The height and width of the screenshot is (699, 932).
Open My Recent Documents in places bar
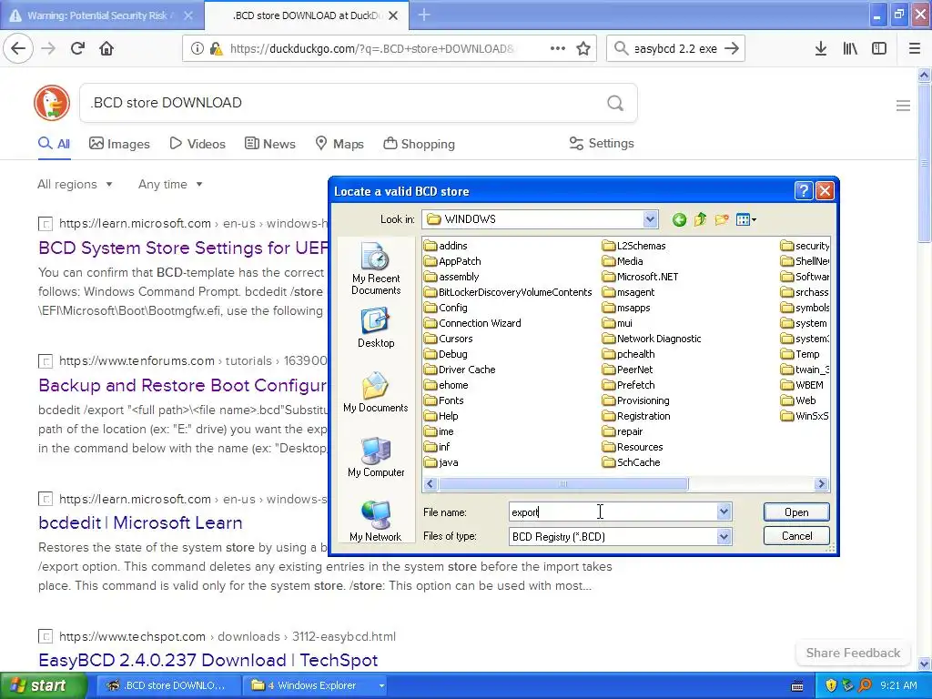tap(376, 268)
